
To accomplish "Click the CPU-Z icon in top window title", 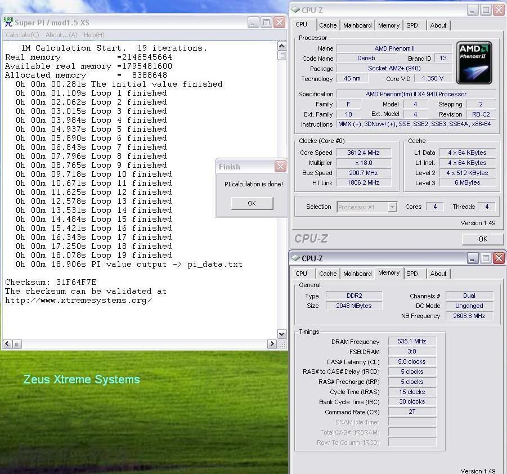I will click(295, 10).
